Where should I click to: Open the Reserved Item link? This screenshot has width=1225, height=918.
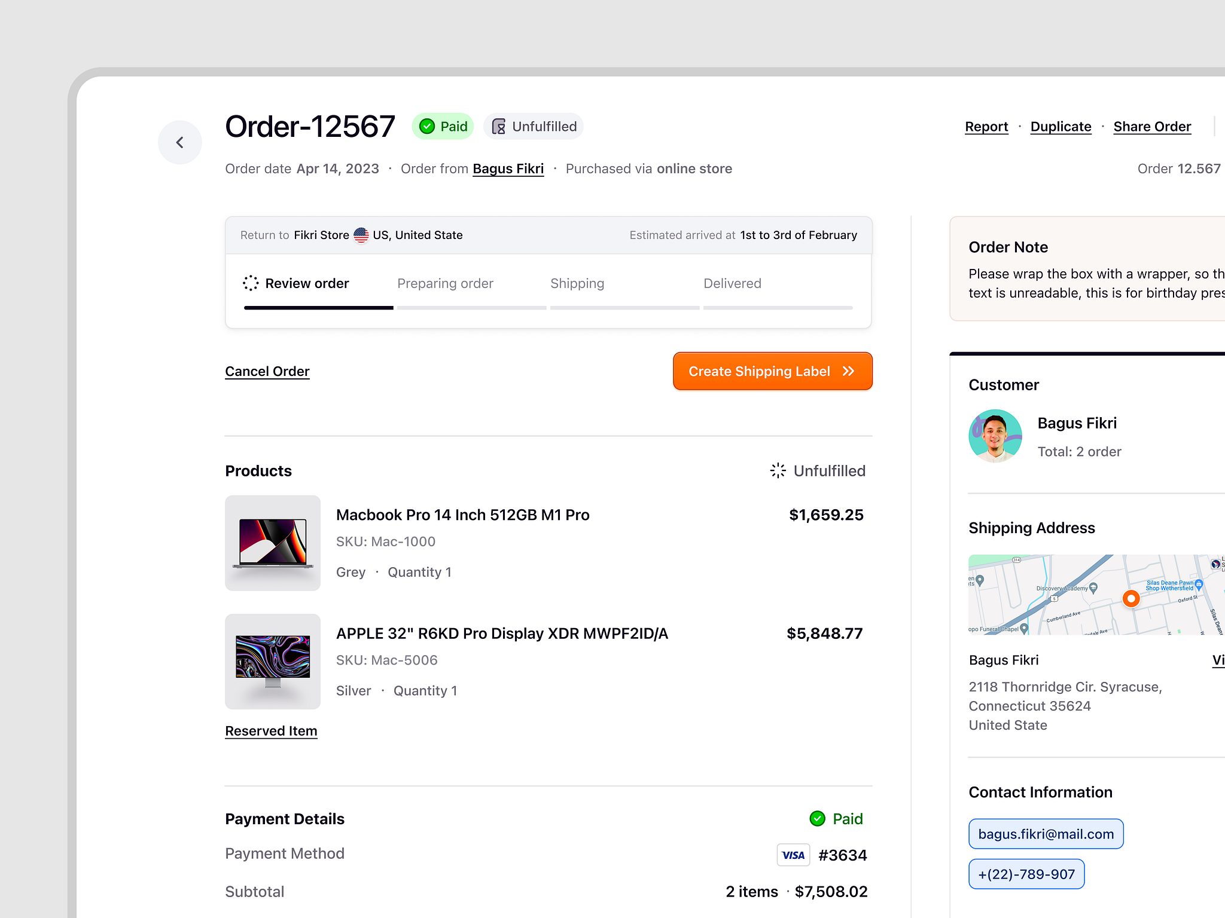coord(271,730)
